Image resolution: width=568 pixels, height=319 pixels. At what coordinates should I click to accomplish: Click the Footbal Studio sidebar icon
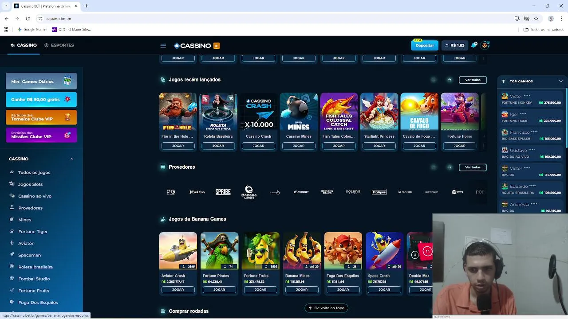tap(12, 278)
